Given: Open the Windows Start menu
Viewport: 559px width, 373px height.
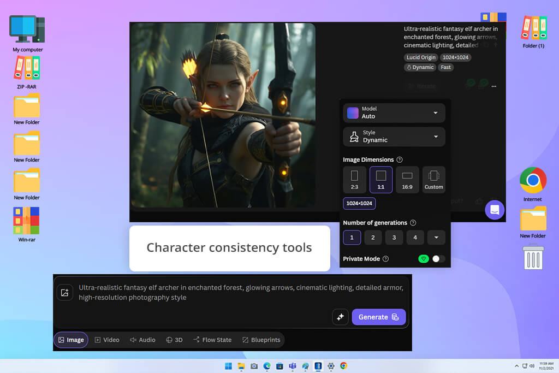Looking at the screenshot, I should pos(229,366).
